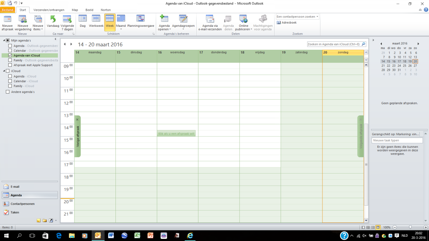Go to the next week arrow

(x=71, y=44)
